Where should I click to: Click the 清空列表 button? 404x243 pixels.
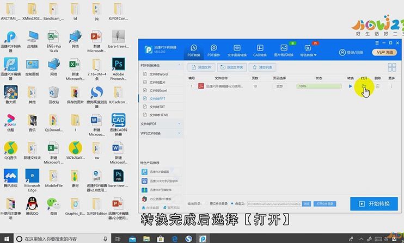click(x=262, y=67)
